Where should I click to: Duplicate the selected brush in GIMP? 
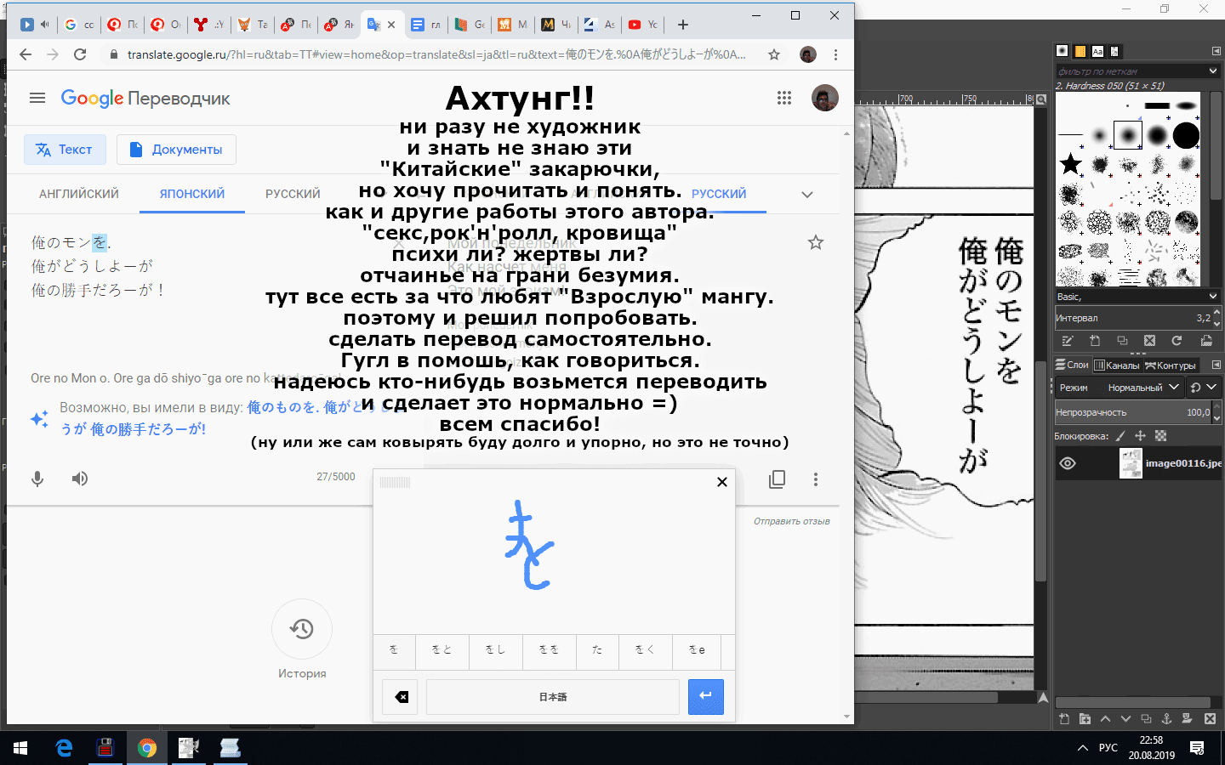1122,341
